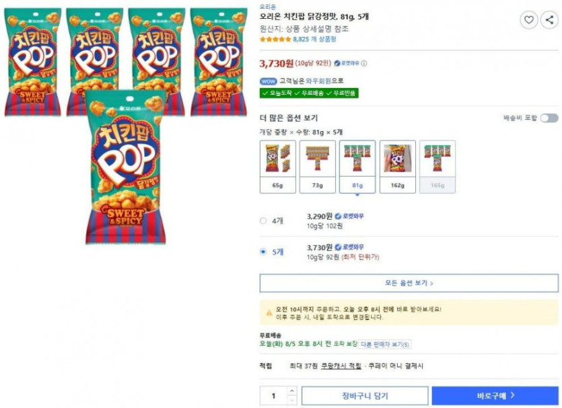
Task: Click the info icon beside Rocket WOW
Action: point(364,64)
